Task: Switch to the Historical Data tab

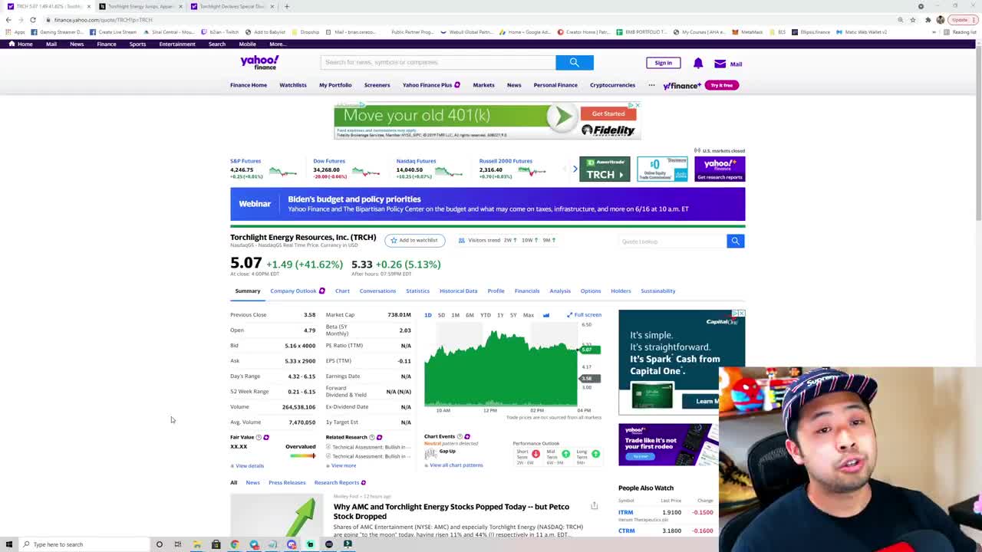Action: (458, 291)
